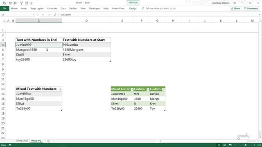Click the Page Layout ribbon tab
The height and width of the screenshot is (147, 262).
tap(37, 9)
